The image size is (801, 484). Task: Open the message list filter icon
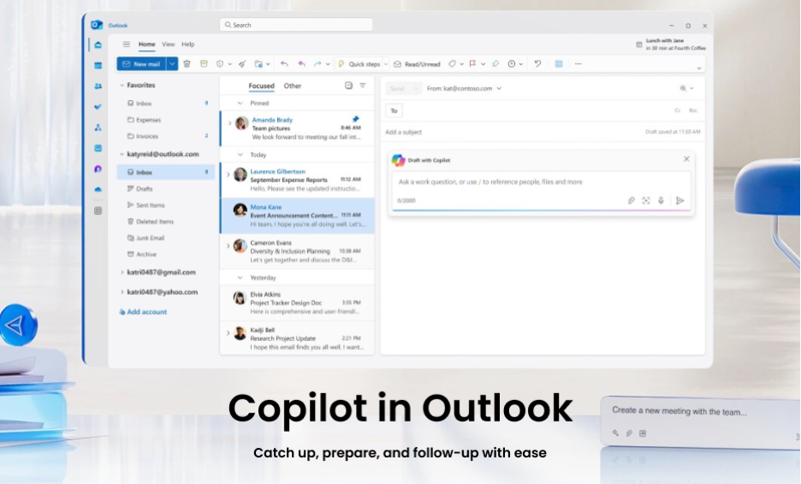pos(363,86)
